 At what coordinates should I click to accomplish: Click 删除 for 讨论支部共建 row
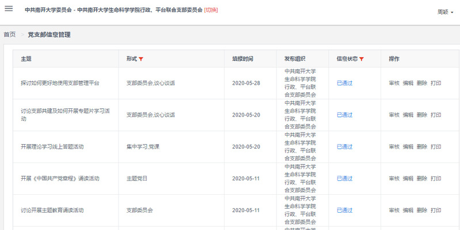coord(422,115)
